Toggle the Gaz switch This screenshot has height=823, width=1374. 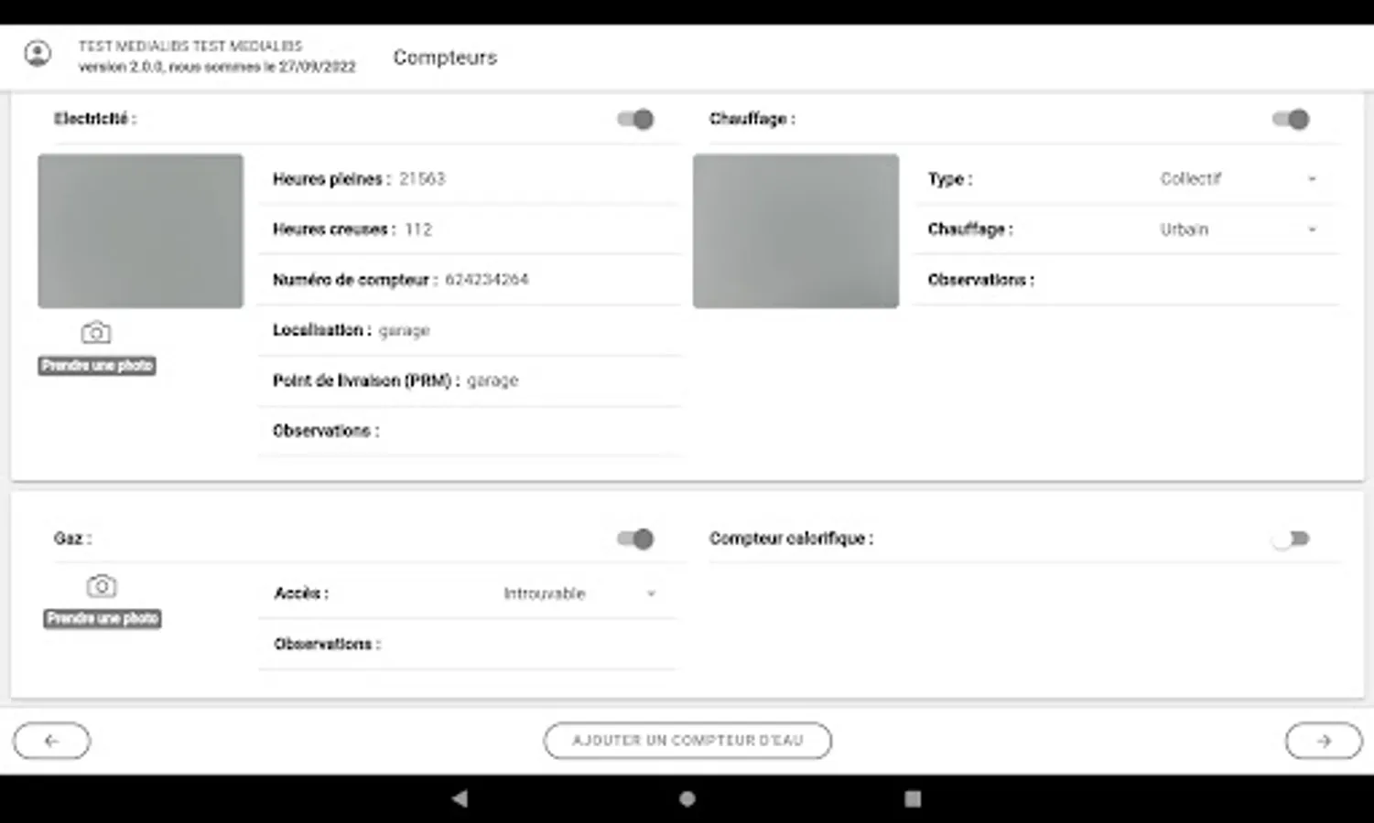point(635,539)
